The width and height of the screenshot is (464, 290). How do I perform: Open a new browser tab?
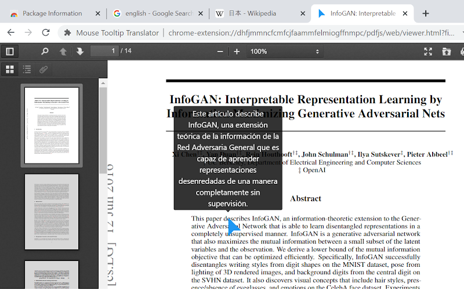click(426, 13)
